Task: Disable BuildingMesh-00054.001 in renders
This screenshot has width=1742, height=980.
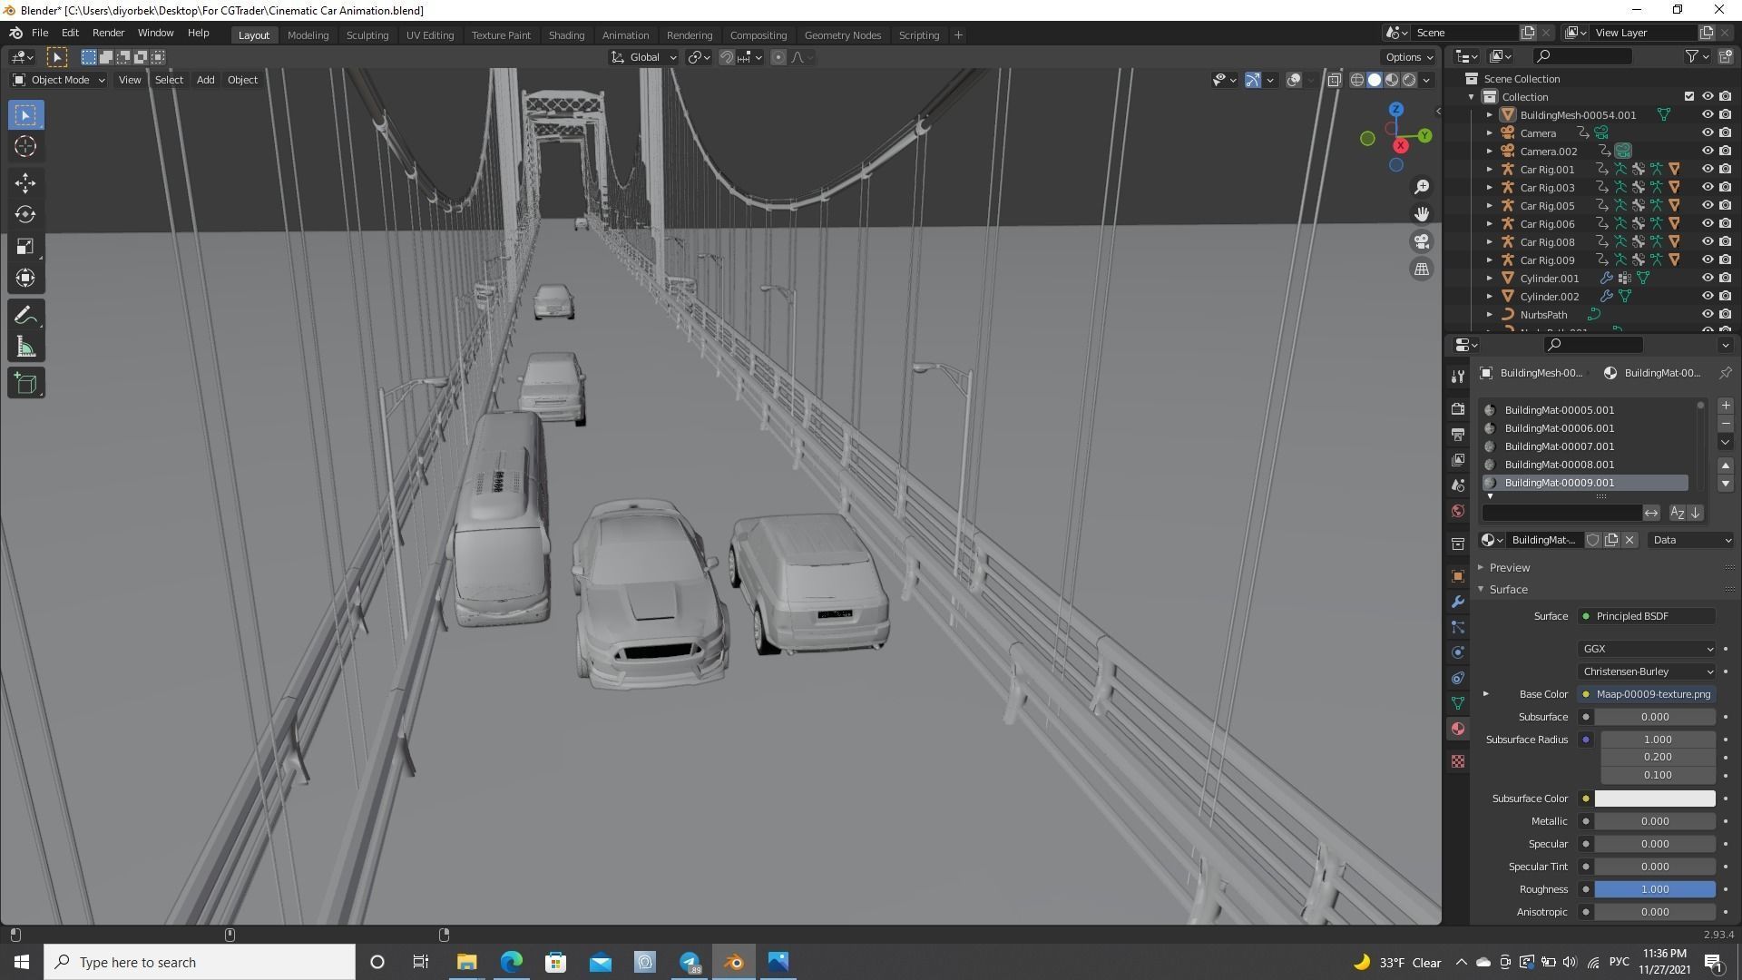Action: coord(1725,115)
